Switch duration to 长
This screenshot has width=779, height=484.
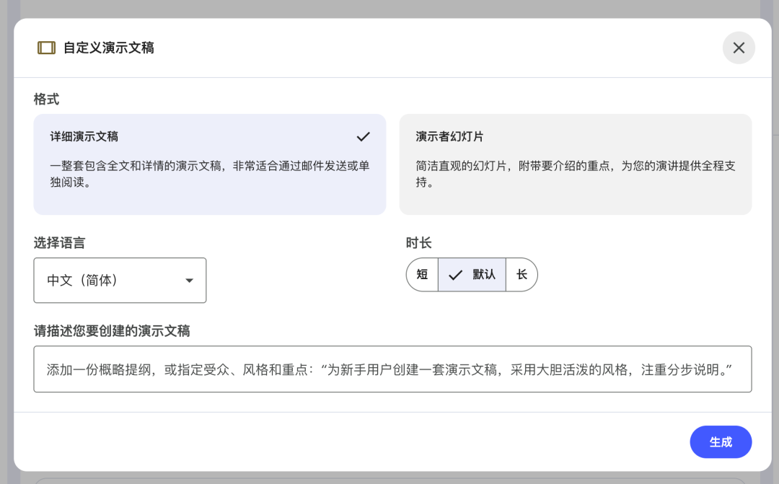(521, 274)
